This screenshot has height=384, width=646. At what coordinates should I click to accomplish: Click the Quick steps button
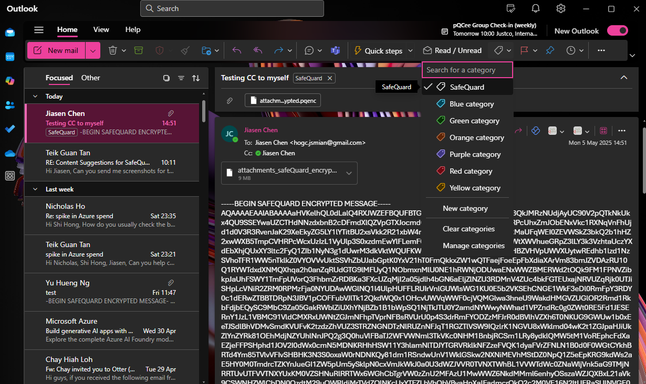tap(378, 50)
